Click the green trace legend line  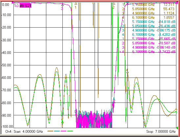tap(70, 131)
